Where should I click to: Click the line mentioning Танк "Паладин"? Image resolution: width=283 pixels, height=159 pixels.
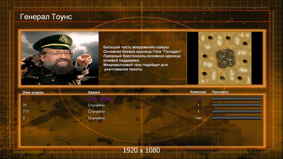[143, 51]
